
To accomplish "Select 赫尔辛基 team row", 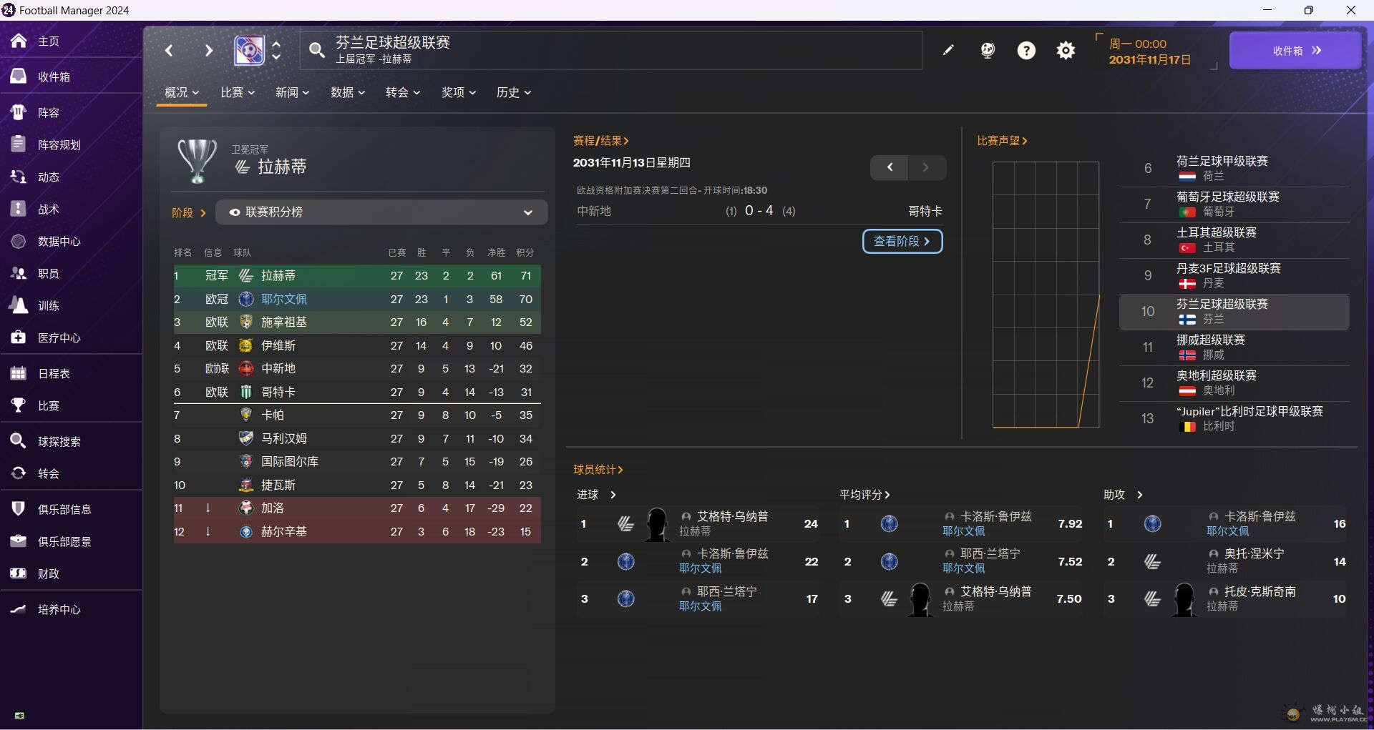I will point(356,532).
